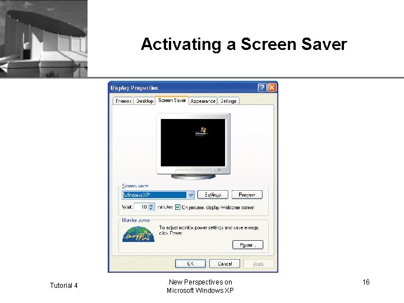Click the Apply button

pyautogui.click(x=259, y=264)
